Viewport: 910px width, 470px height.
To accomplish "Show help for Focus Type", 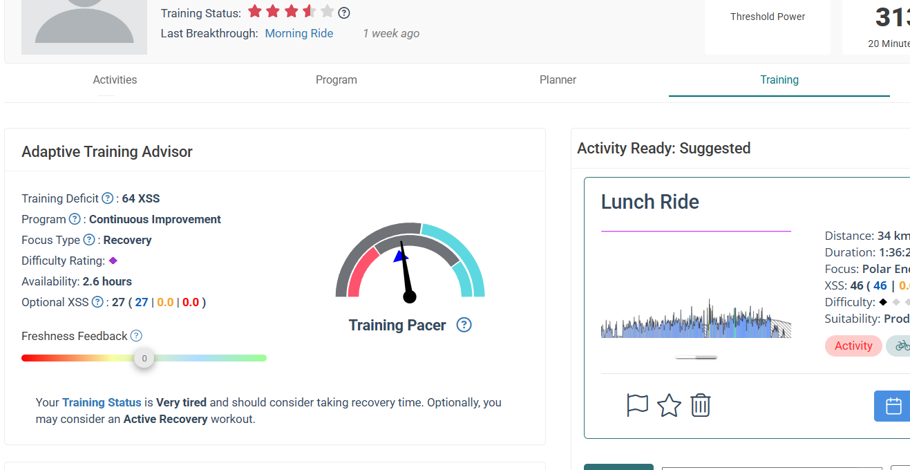I will coord(89,240).
